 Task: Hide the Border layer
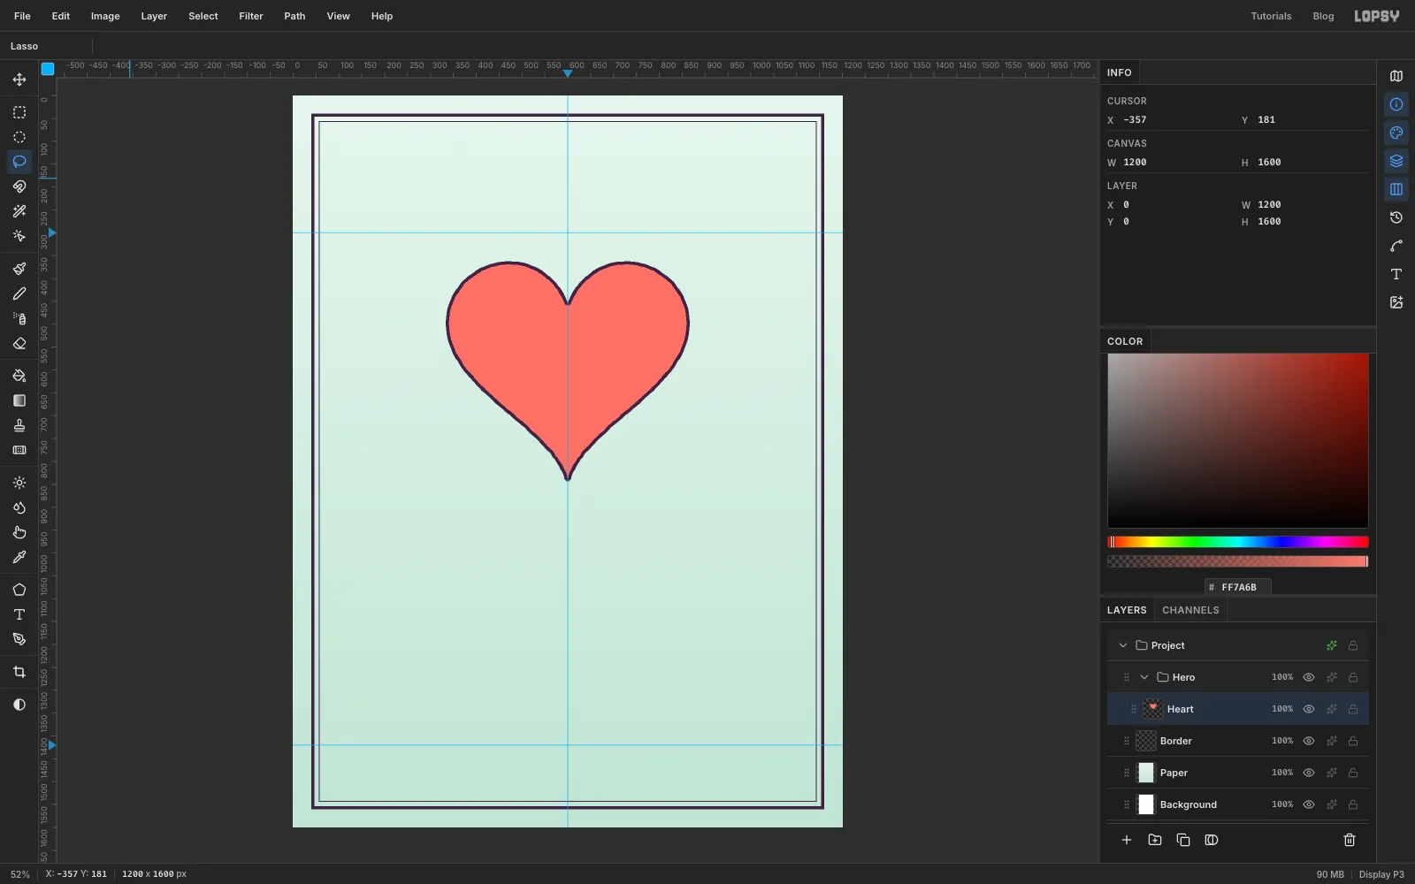point(1309,741)
